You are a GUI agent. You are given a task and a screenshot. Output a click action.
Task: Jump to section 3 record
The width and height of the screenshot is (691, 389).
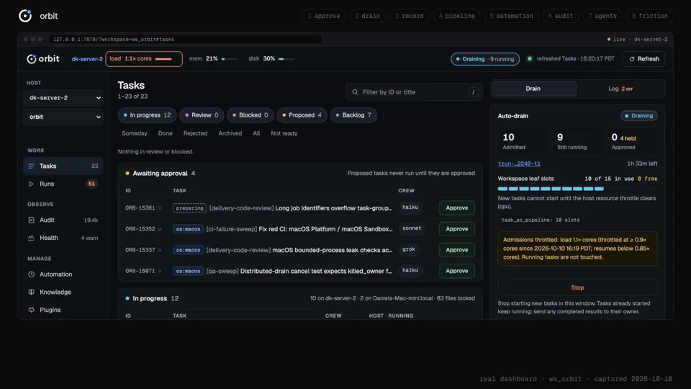pos(410,16)
